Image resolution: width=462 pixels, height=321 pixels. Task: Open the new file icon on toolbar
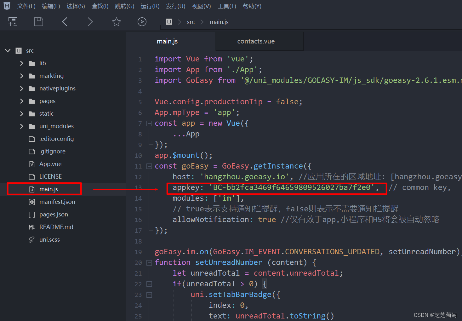(x=13, y=21)
